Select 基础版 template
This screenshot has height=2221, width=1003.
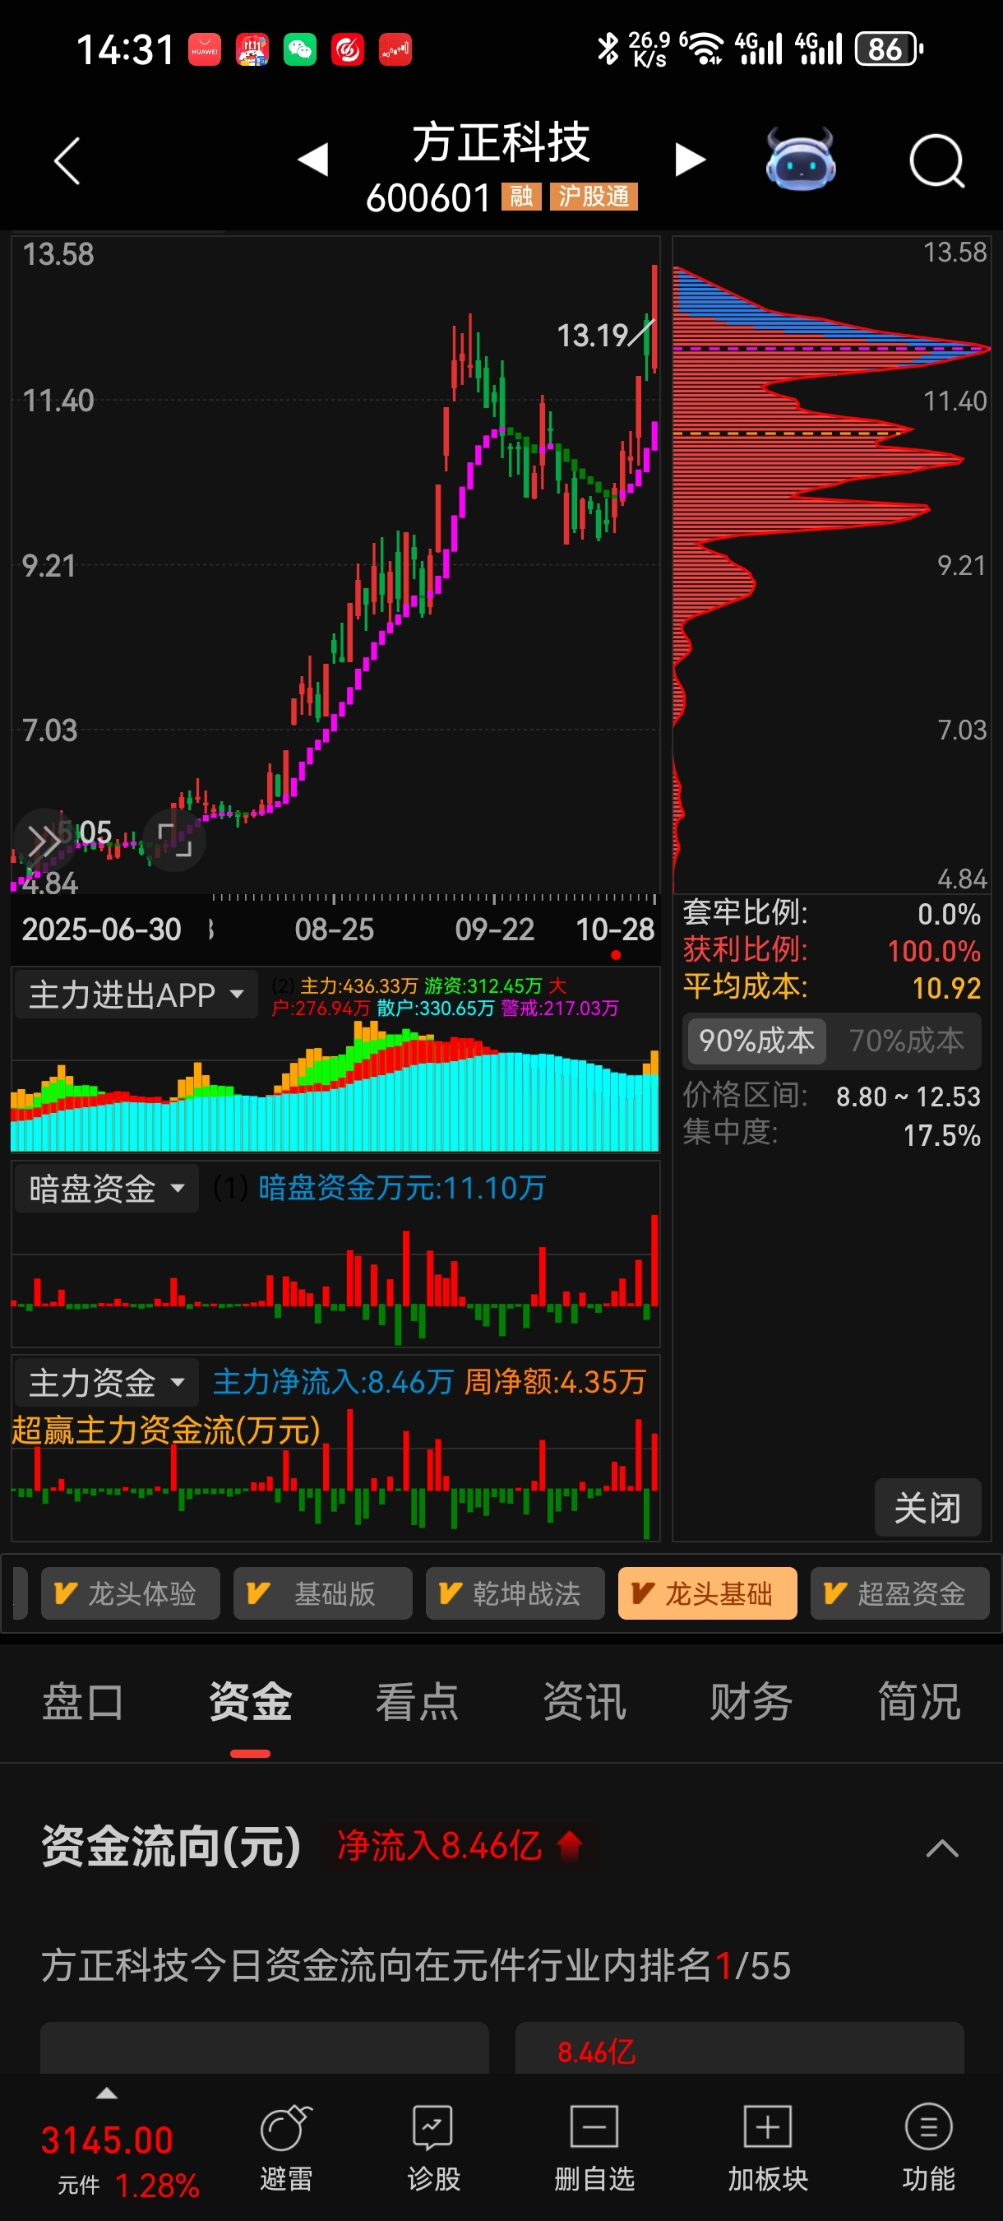coord(322,1593)
